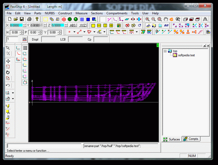Open the Sections menu
The width and height of the screenshot is (218, 165).
point(97,13)
